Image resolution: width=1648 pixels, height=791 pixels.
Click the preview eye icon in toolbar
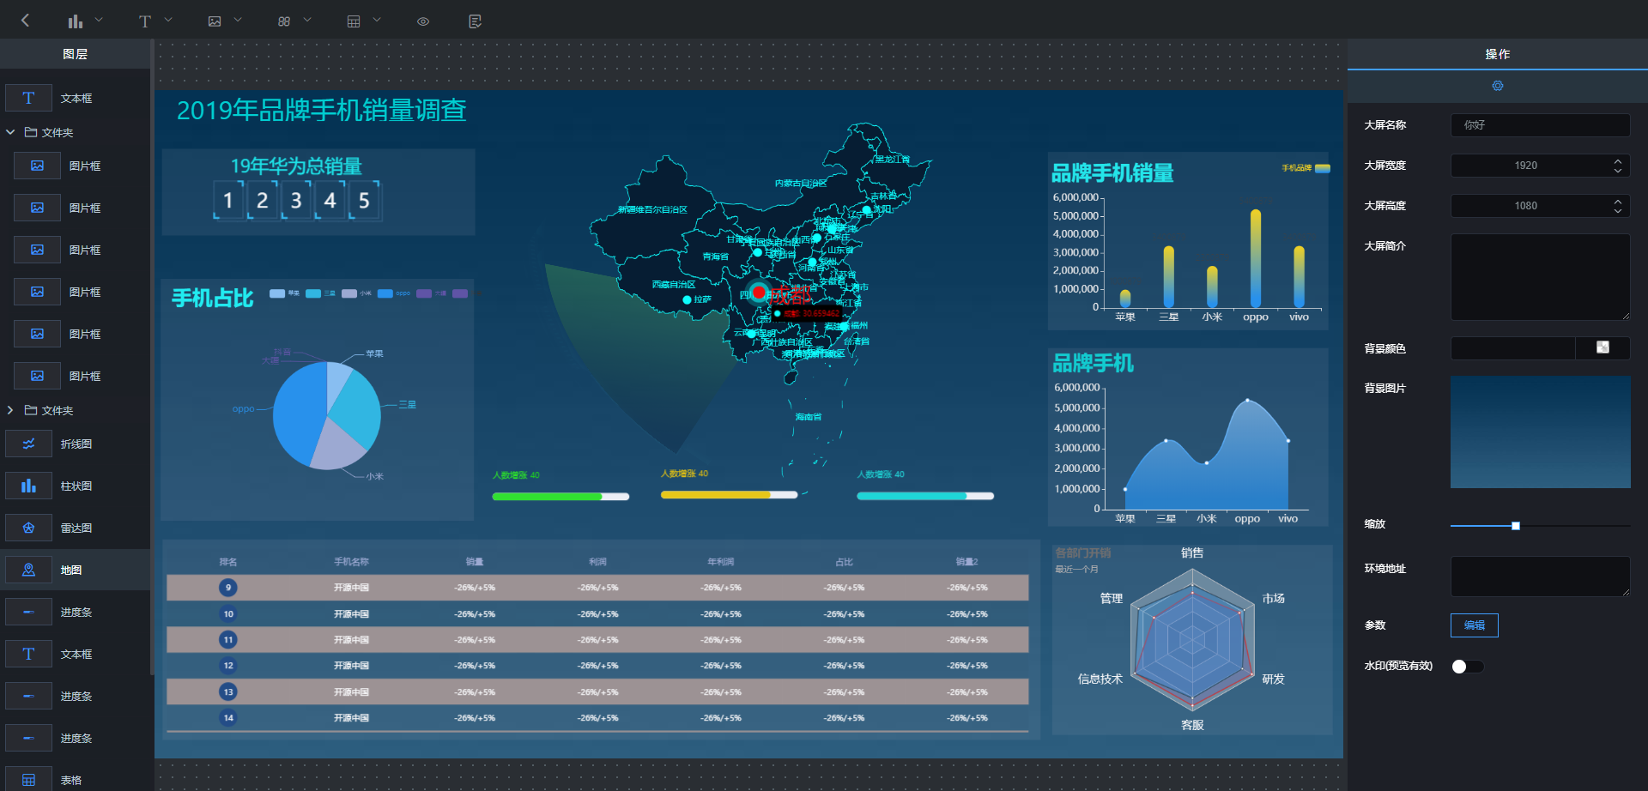tap(423, 21)
